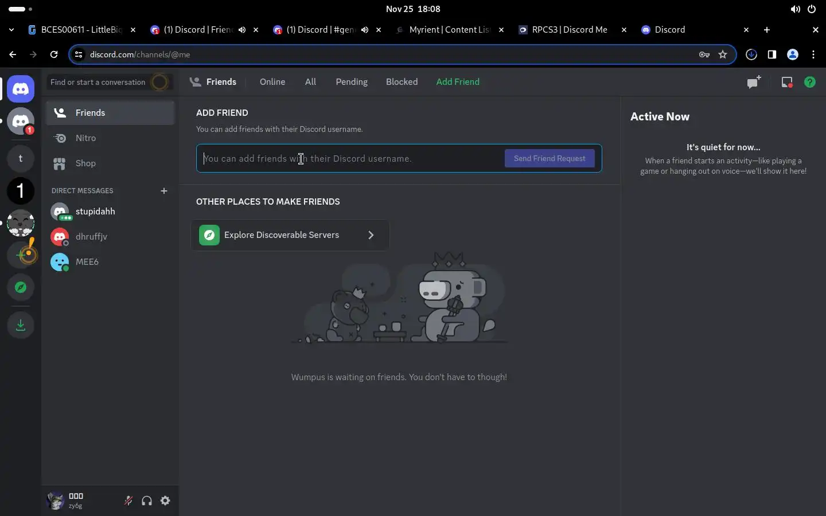Viewport: 826px width, 516px height.
Task: Open direct message with stupidahh
Action: 110,212
